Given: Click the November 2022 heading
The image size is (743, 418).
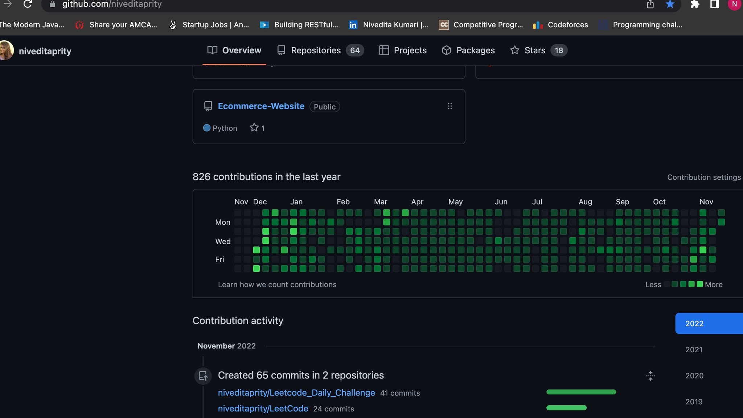Looking at the screenshot, I should 226,346.
